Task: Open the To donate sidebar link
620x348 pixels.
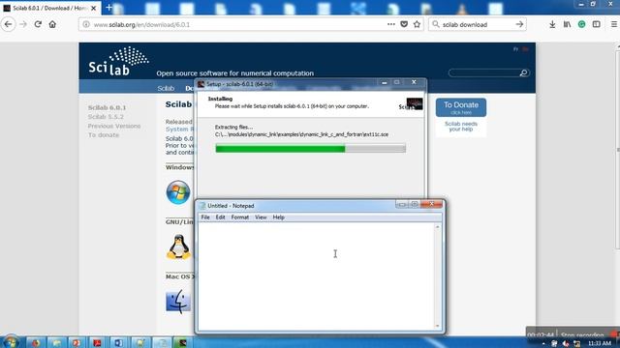Action: pos(104,135)
